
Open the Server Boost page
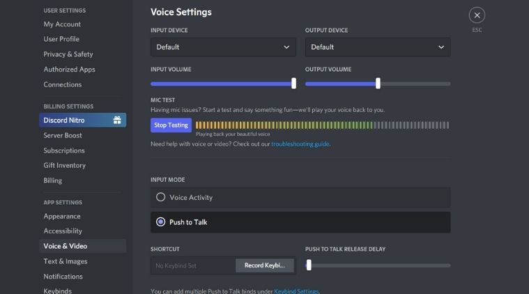click(x=63, y=135)
